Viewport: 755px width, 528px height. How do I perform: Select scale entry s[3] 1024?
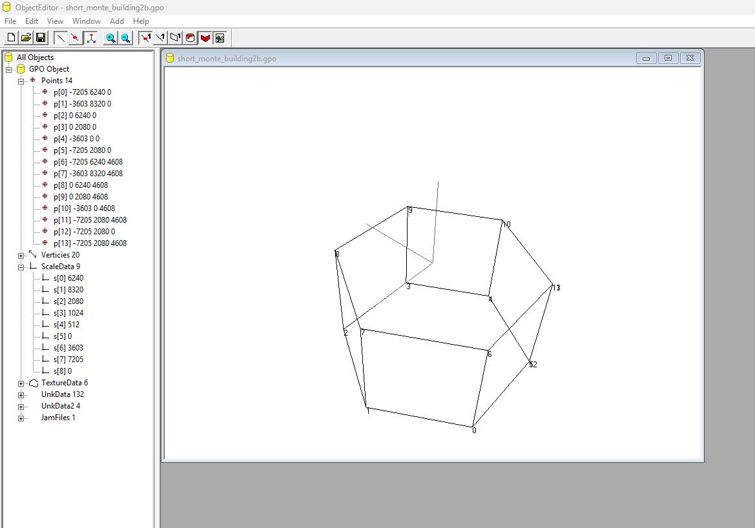coord(68,313)
